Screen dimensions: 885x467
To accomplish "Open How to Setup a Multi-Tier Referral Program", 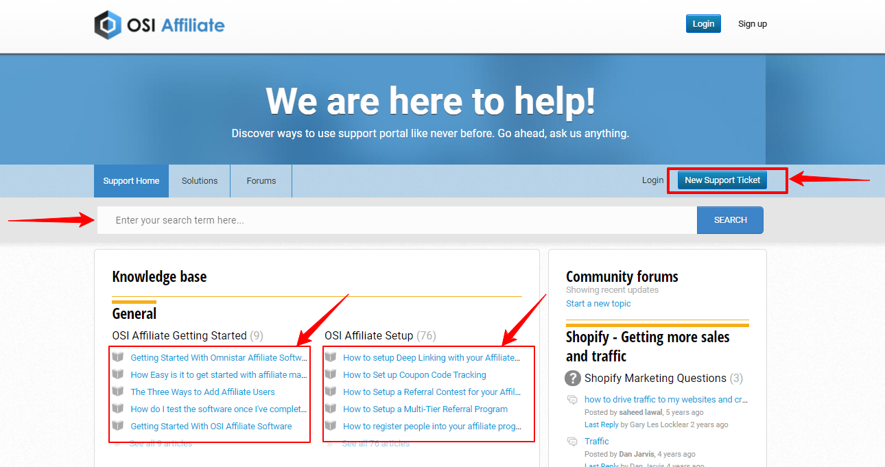I will [425, 409].
